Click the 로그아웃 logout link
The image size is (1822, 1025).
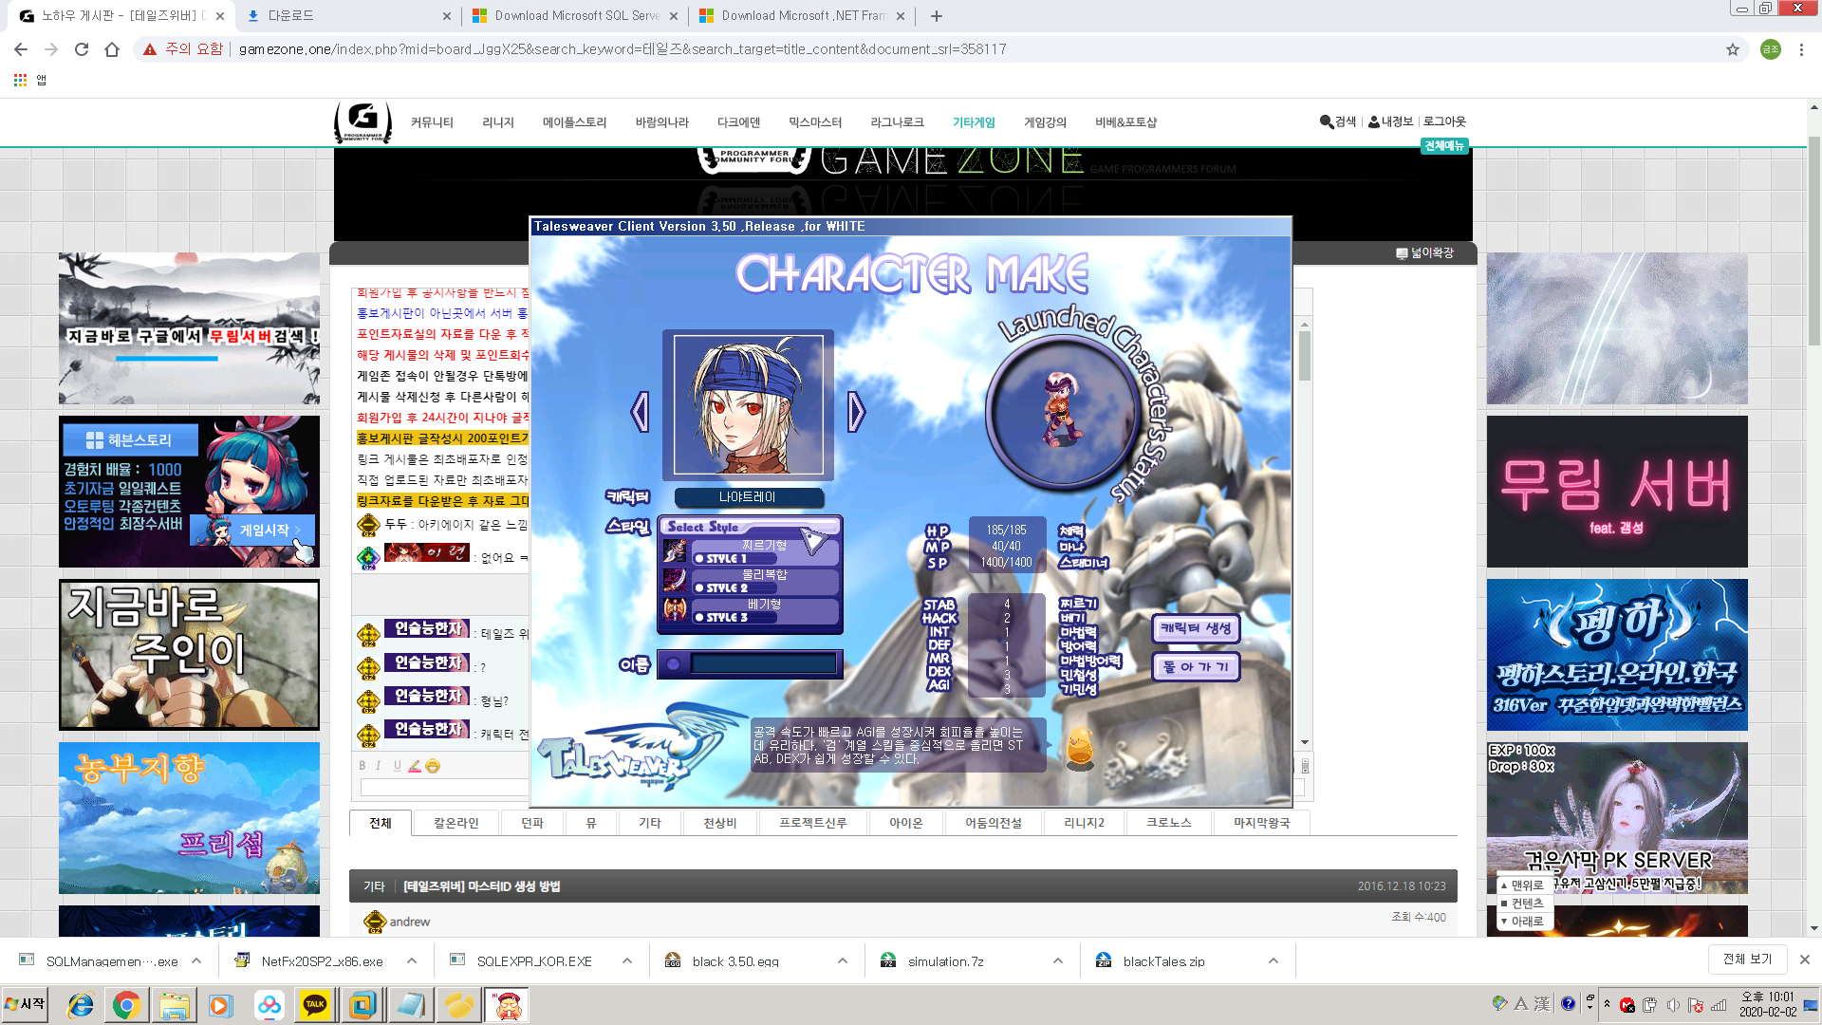click(x=1444, y=121)
